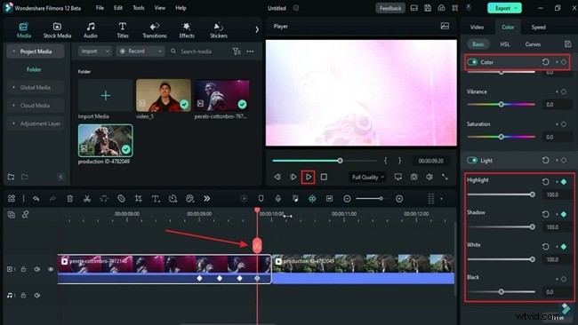Click the timeline undo icon
Screen dimensions: 578x325
(36, 199)
